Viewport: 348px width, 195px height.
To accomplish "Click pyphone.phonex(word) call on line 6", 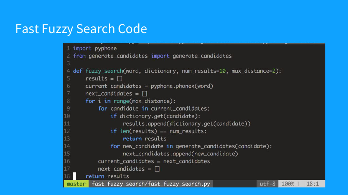I will click(x=182, y=86).
